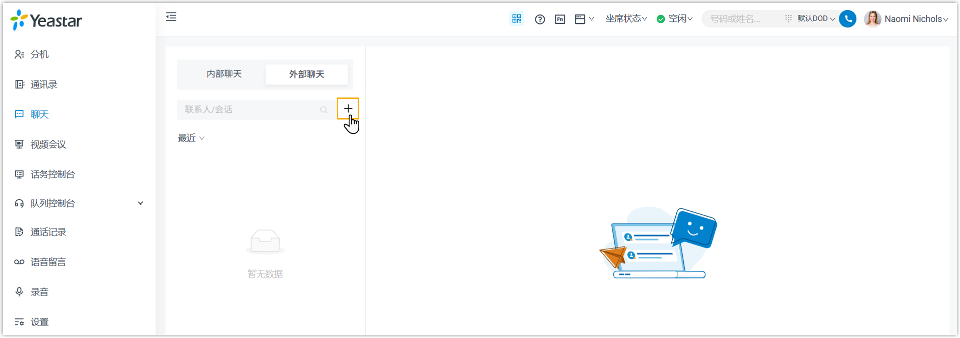Open 视频会议 from the sidebar
This screenshot has width=960, height=338.
pyautogui.click(x=48, y=144)
